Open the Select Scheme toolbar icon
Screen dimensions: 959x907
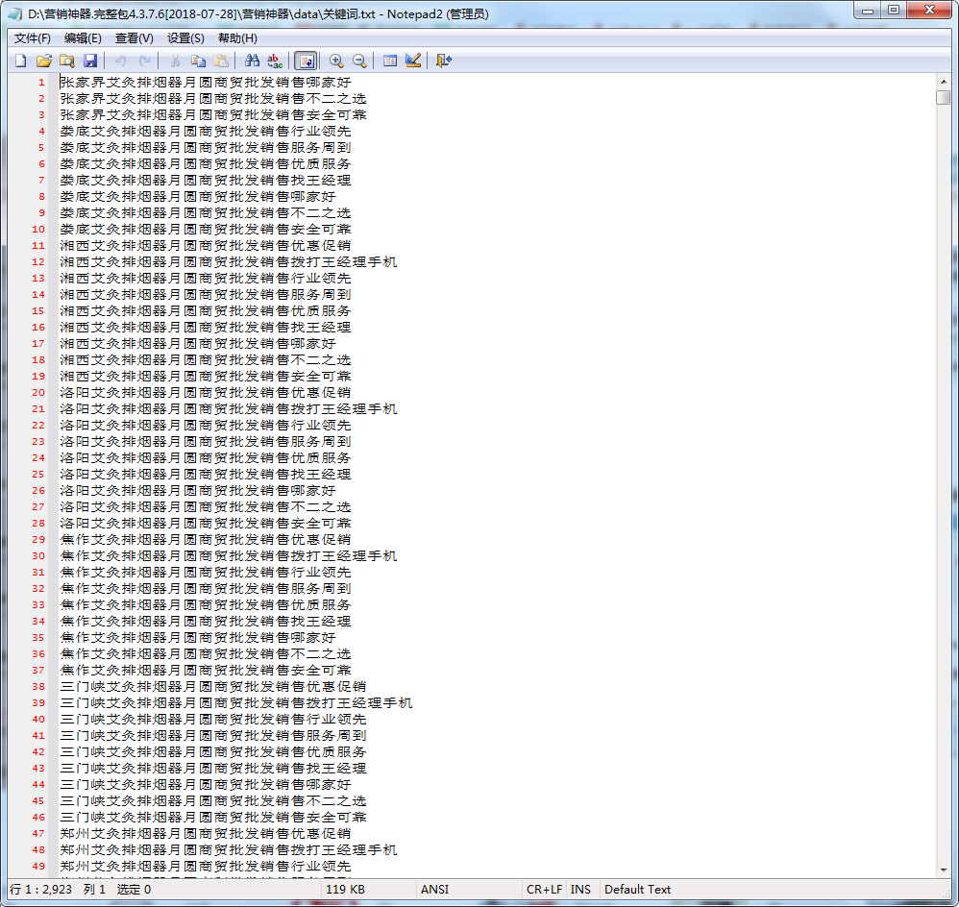point(390,61)
